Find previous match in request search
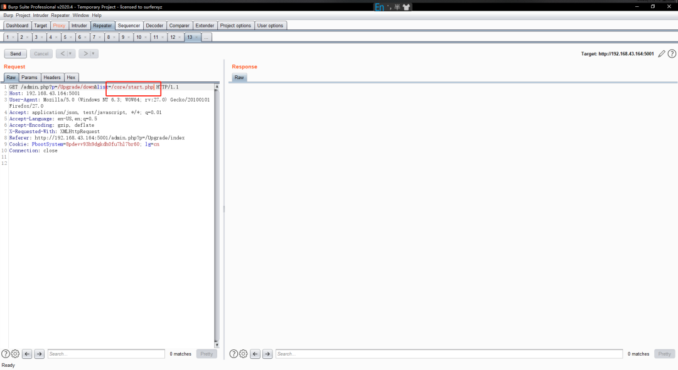 pyautogui.click(x=27, y=354)
